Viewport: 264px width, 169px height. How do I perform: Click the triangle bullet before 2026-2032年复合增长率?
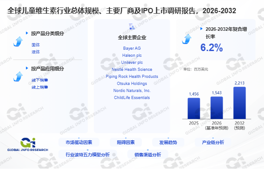point(201,29)
